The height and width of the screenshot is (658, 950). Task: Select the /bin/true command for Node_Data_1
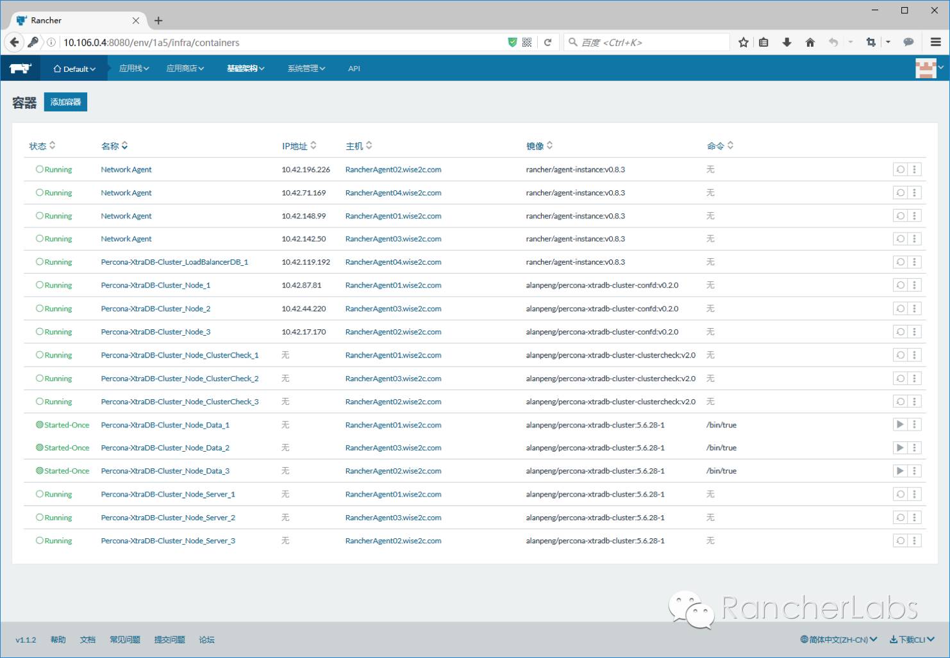coord(721,425)
